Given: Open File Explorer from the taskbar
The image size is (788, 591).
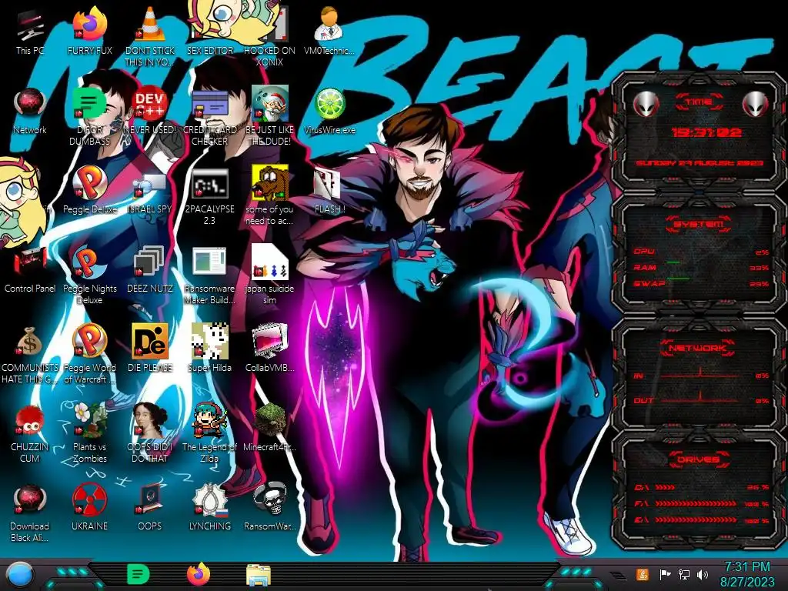Looking at the screenshot, I should tap(259, 575).
